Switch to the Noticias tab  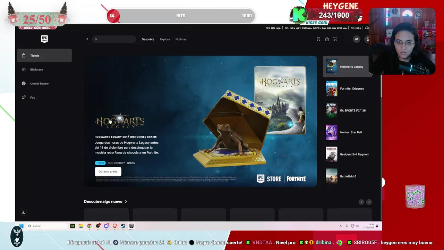click(x=181, y=39)
